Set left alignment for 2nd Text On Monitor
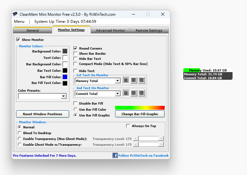This screenshot has width=247, height=175. pyautogui.click(x=126, y=93)
